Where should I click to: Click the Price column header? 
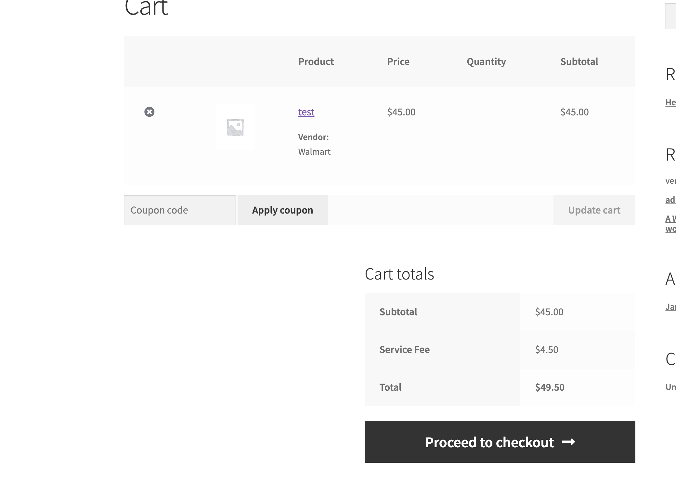[x=398, y=62]
